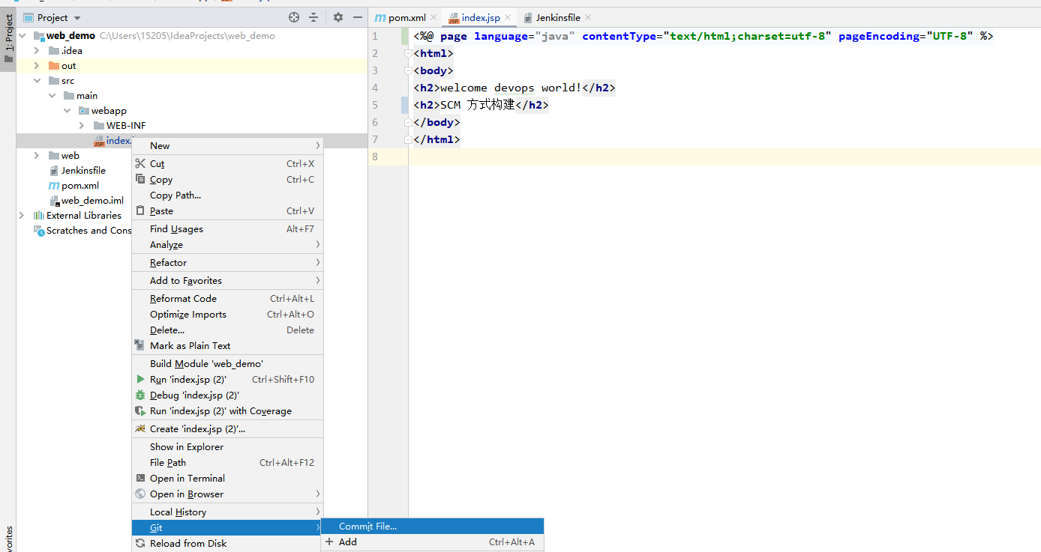Screen dimensions: 1041x552
Task: Click the Open in Browser globe icon
Action: point(140,494)
